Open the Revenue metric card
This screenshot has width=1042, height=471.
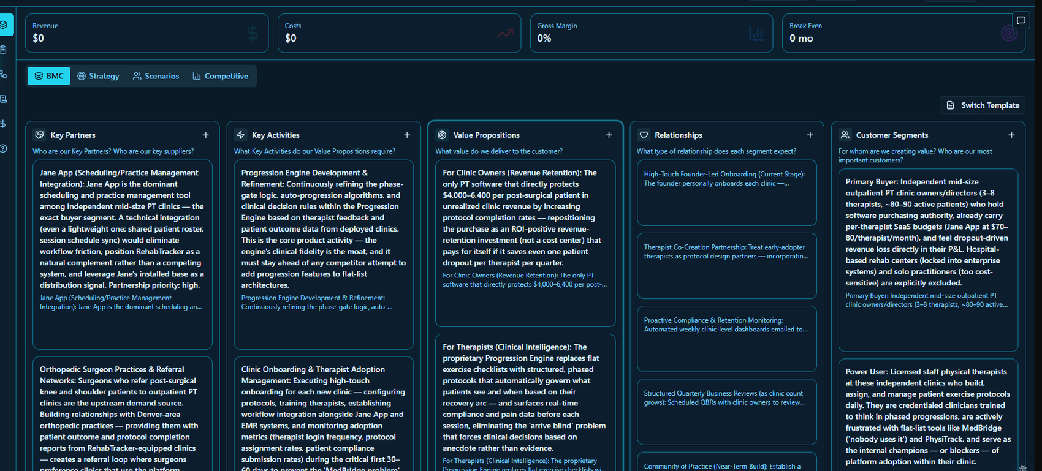(147, 33)
